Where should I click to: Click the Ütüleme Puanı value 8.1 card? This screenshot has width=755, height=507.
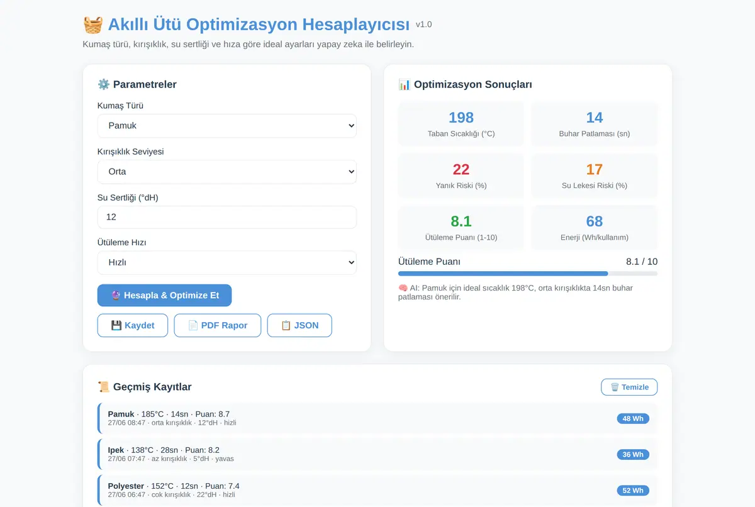click(461, 228)
